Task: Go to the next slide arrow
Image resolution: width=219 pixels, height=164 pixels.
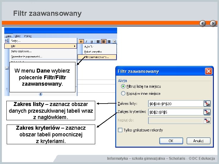Action: pos(213,23)
